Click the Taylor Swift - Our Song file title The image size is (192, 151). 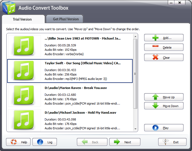point(83,63)
